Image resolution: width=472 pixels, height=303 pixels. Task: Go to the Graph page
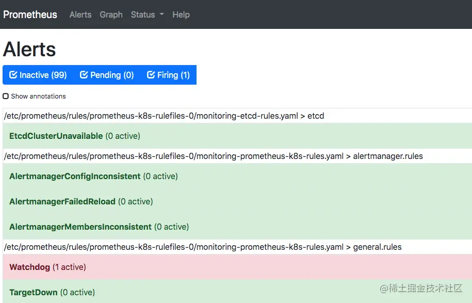[111, 14]
